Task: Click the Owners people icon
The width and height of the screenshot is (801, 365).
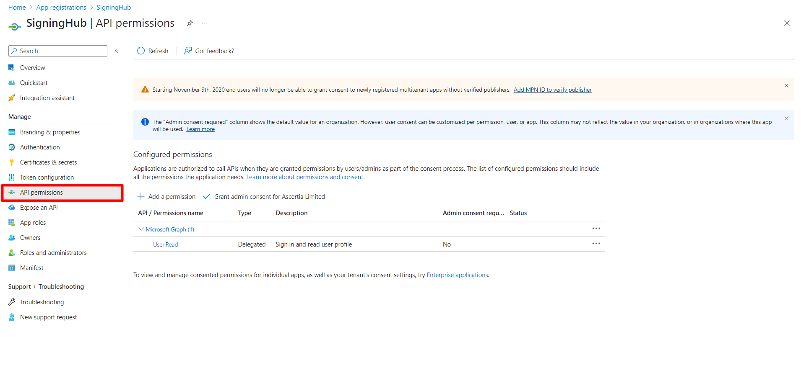Action: [12, 237]
